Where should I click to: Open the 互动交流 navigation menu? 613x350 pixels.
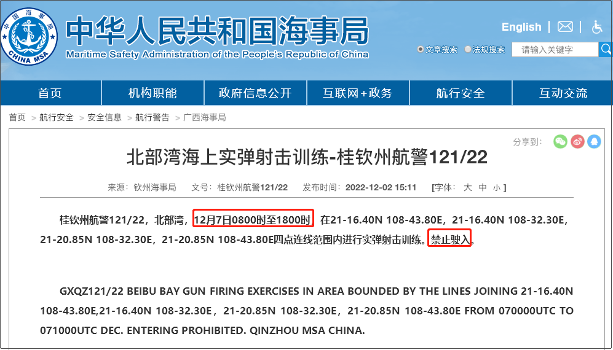coord(563,93)
